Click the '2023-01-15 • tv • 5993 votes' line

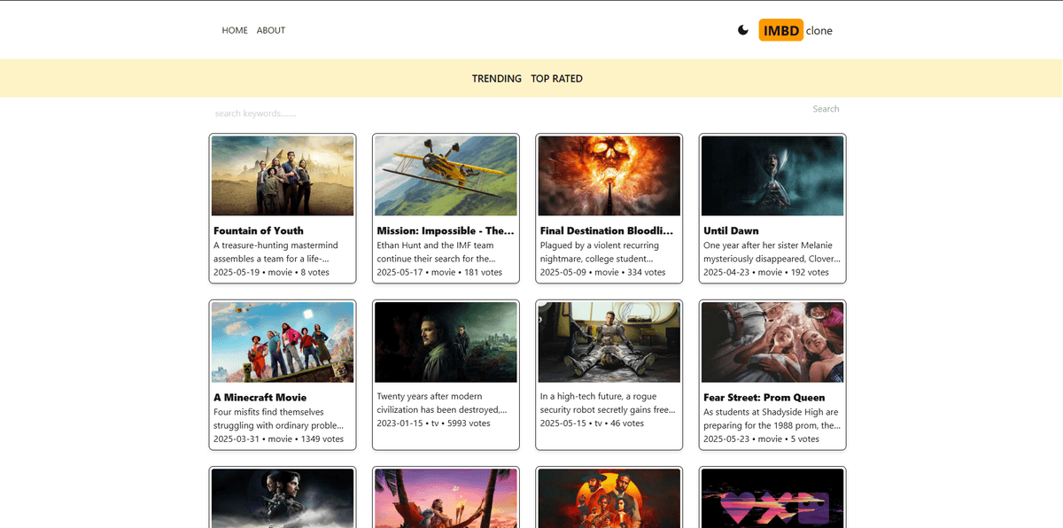coord(433,423)
